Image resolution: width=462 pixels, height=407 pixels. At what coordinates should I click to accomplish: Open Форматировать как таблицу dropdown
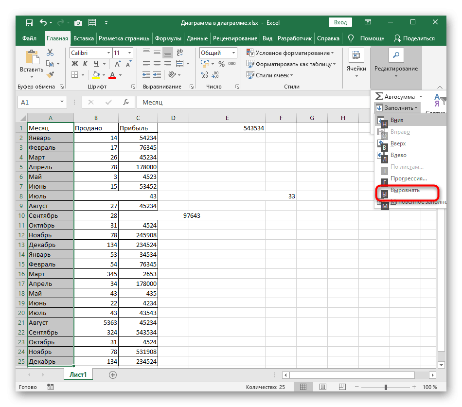click(x=291, y=64)
